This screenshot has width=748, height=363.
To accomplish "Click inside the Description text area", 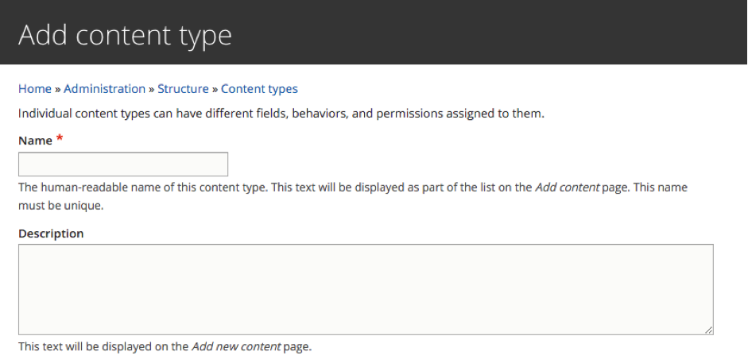I will click(x=366, y=290).
